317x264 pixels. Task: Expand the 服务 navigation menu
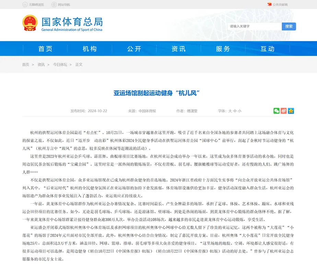[x=223, y=48]
